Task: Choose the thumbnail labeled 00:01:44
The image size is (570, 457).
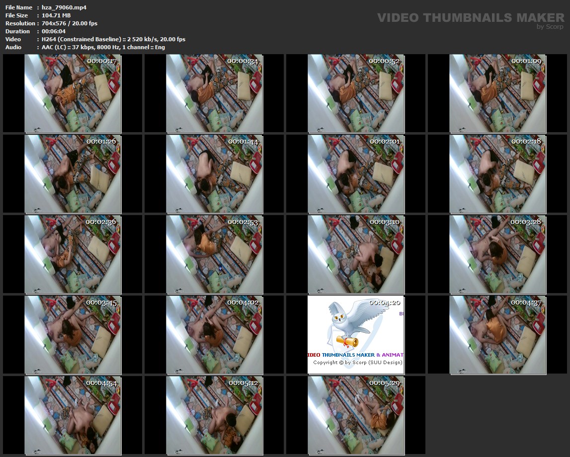Action: [x=214, y=174]
